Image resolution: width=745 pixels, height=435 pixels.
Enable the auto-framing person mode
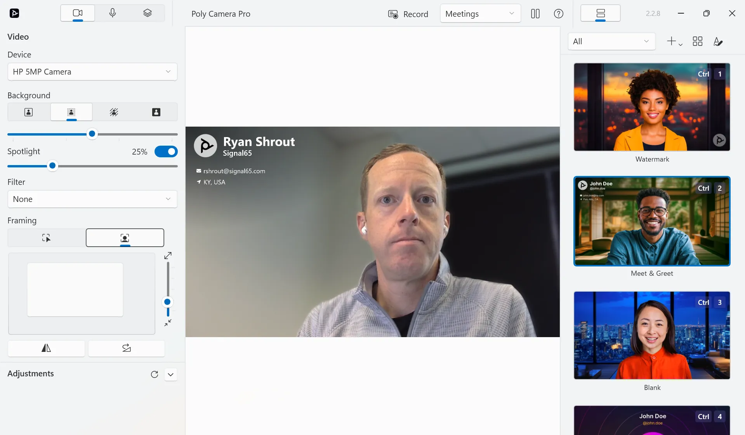pos(125,238)
